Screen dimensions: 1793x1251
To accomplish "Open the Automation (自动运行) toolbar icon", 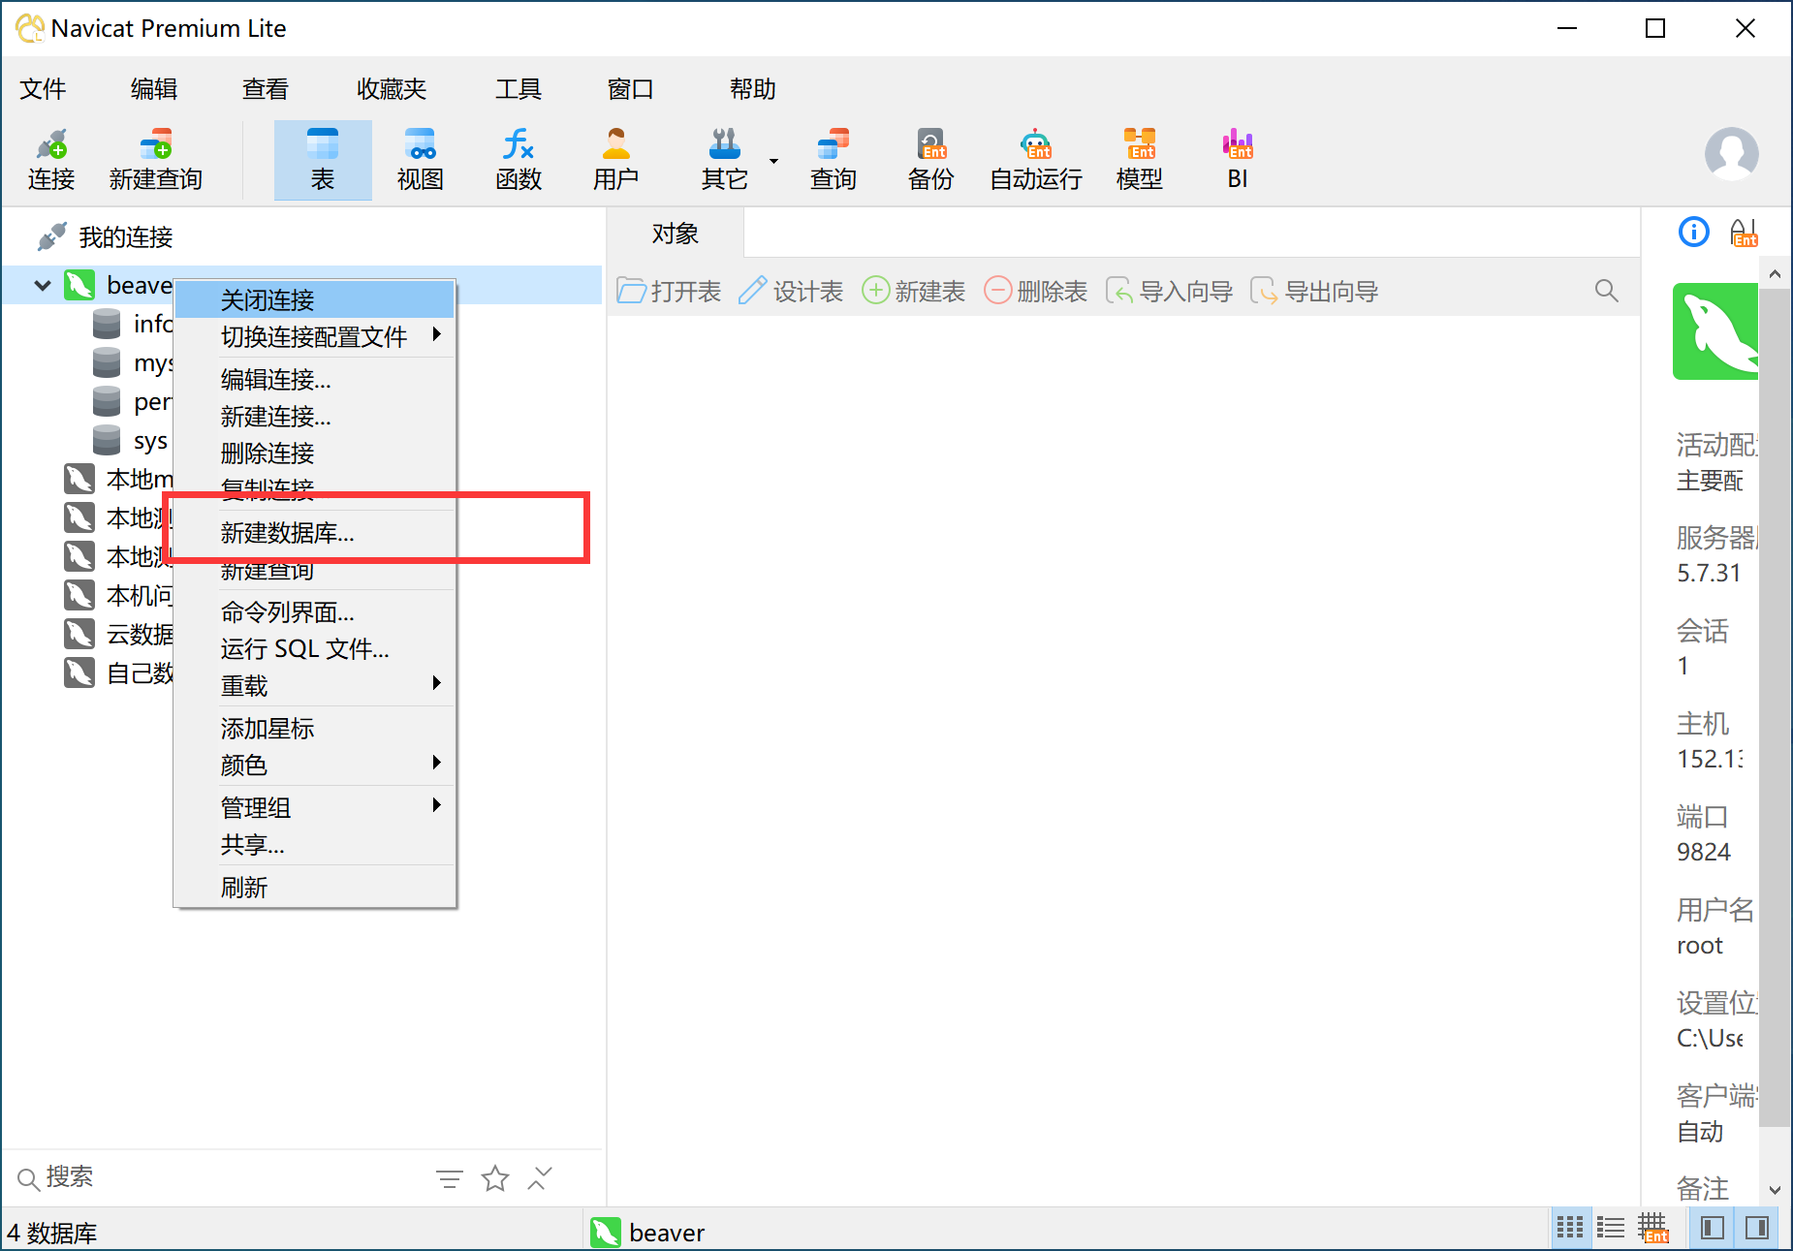I will tap(1035, 160).
